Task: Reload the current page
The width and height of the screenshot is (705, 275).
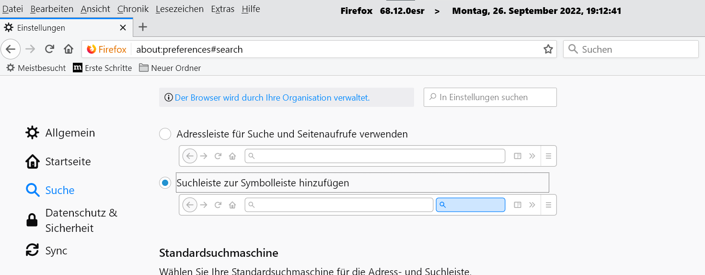Action: point(49,49)
